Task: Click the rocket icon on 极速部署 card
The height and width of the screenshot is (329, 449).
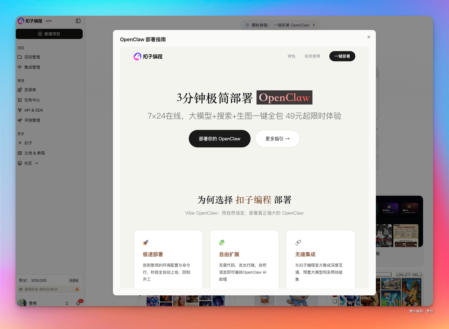Action: pos(146,243)
